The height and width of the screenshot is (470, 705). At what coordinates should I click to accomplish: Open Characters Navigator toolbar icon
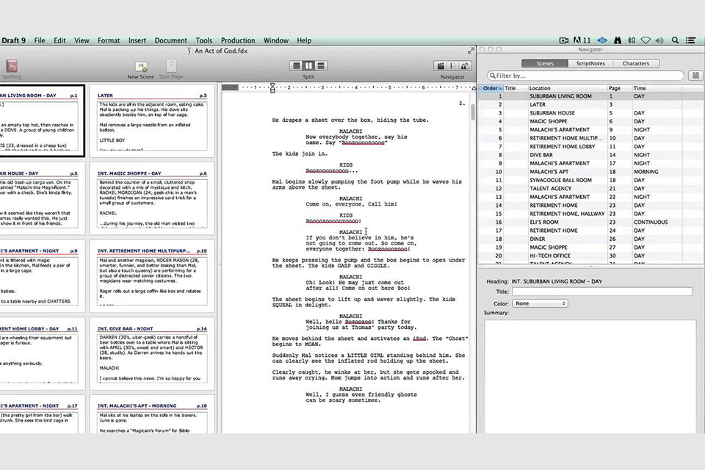click(x=465, y=66)
